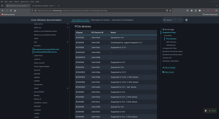The height and width of the screenshot is (119, 219).
Task: Open bcm43xx sidebar entry
Action: (x=37, y=46)
